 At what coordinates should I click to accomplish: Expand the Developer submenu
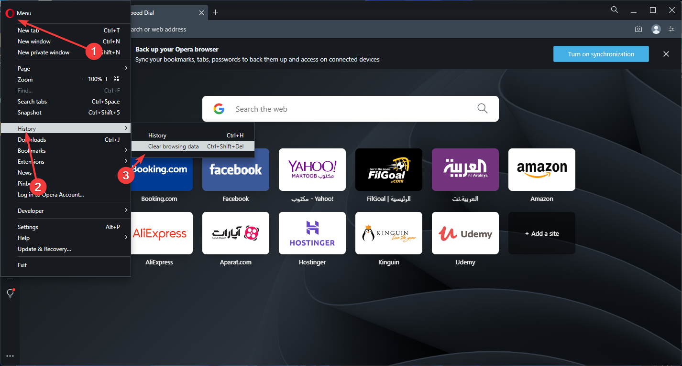point(66,211)
